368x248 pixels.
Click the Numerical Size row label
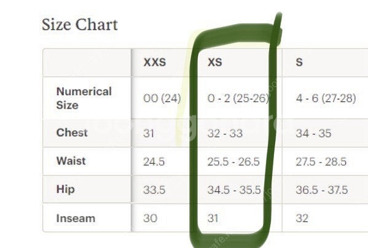pyautogui.click(x=84, y=98)
